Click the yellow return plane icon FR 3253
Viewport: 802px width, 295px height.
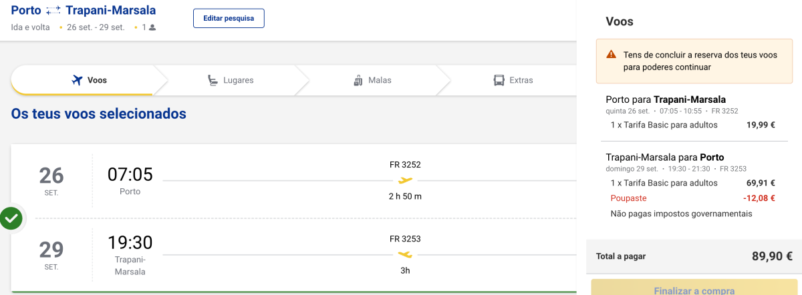point(405,254)
